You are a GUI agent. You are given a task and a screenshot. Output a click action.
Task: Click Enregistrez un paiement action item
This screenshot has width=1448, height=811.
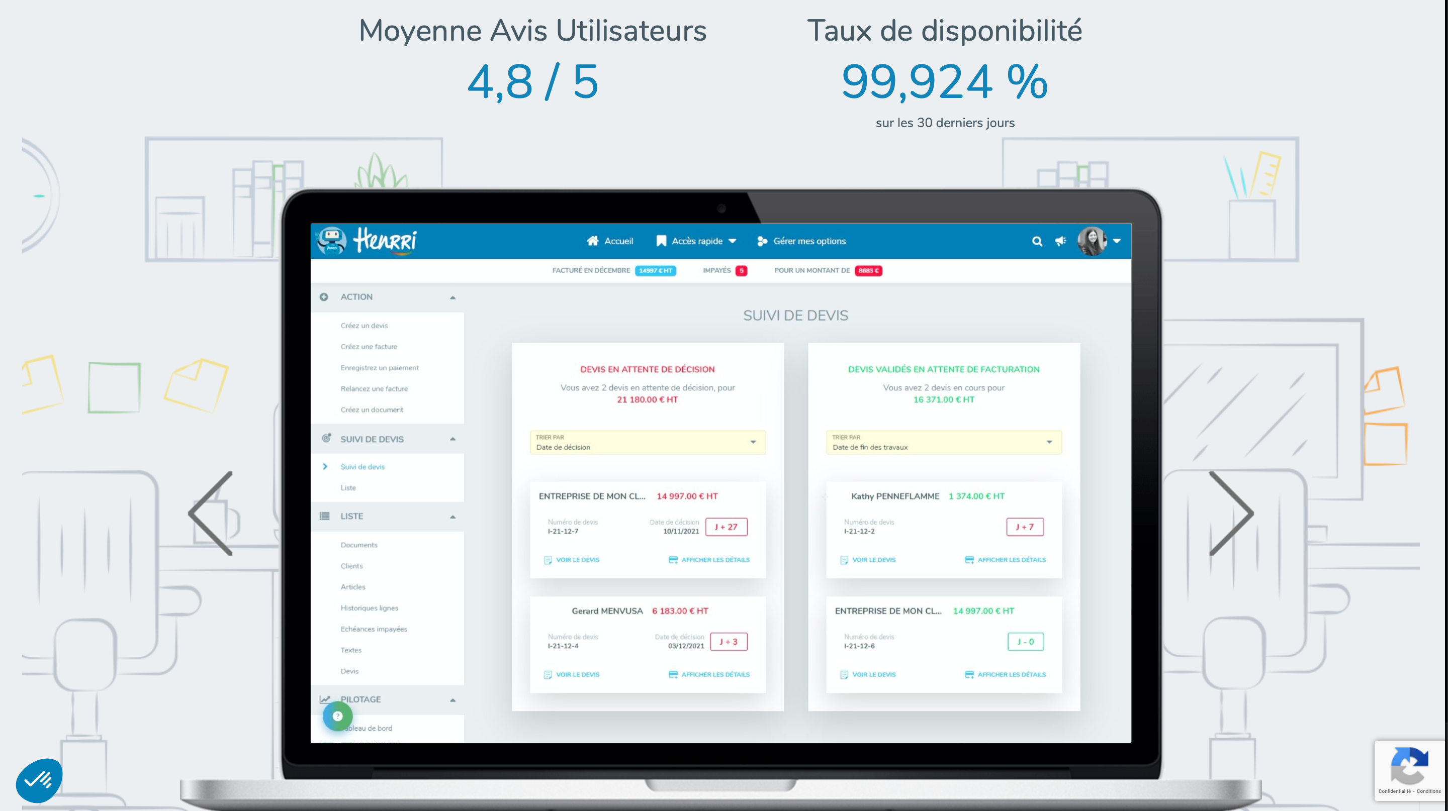(381, 368)
